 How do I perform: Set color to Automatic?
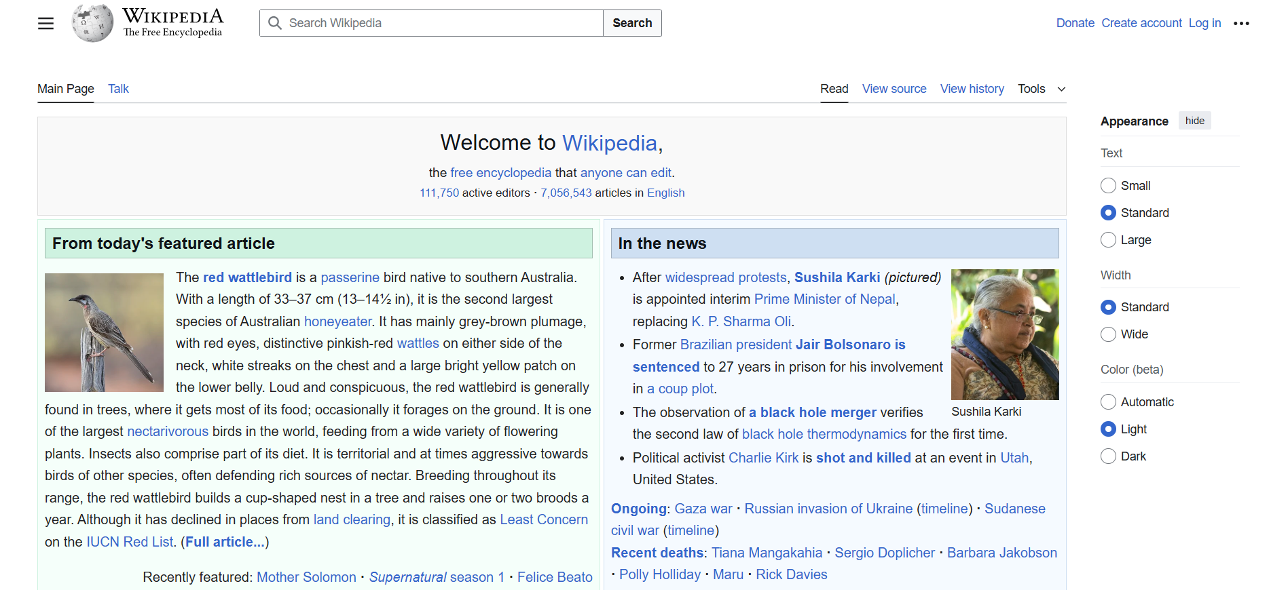click(x=1108, y=402)
